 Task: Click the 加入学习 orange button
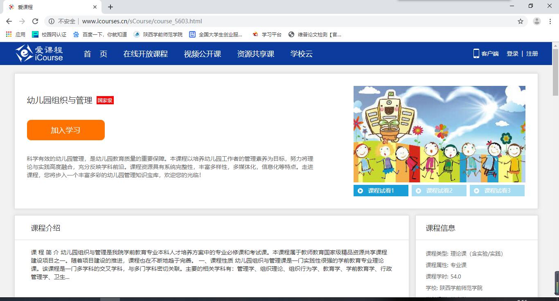point(65,130)
